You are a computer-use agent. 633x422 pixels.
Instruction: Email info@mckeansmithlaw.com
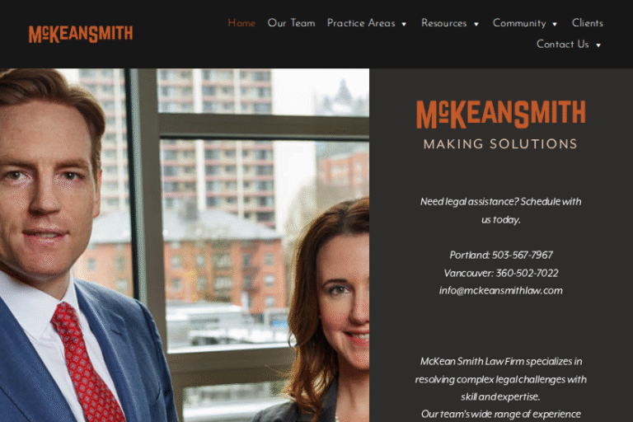[x=500, y=290]
